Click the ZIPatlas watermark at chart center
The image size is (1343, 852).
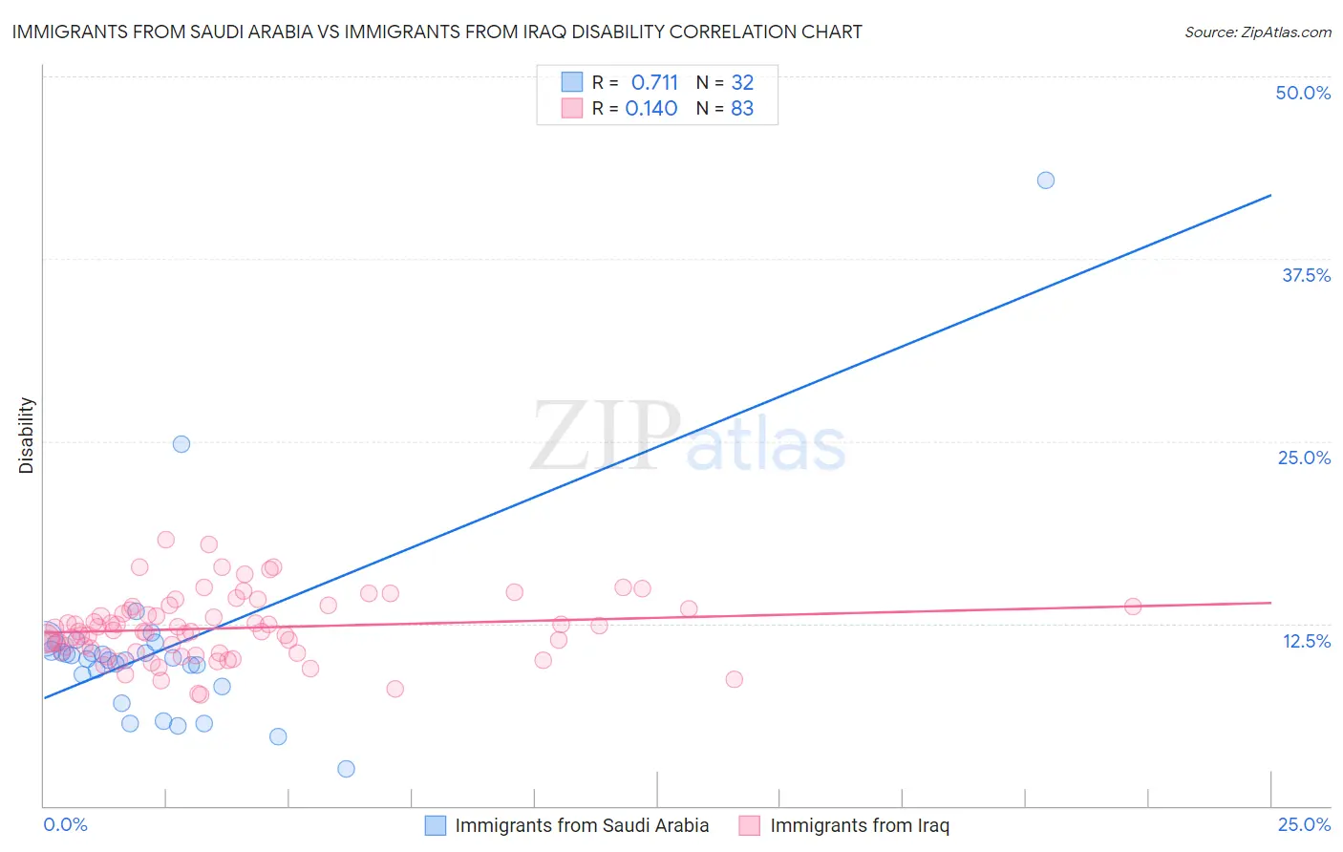coord(688,437)
